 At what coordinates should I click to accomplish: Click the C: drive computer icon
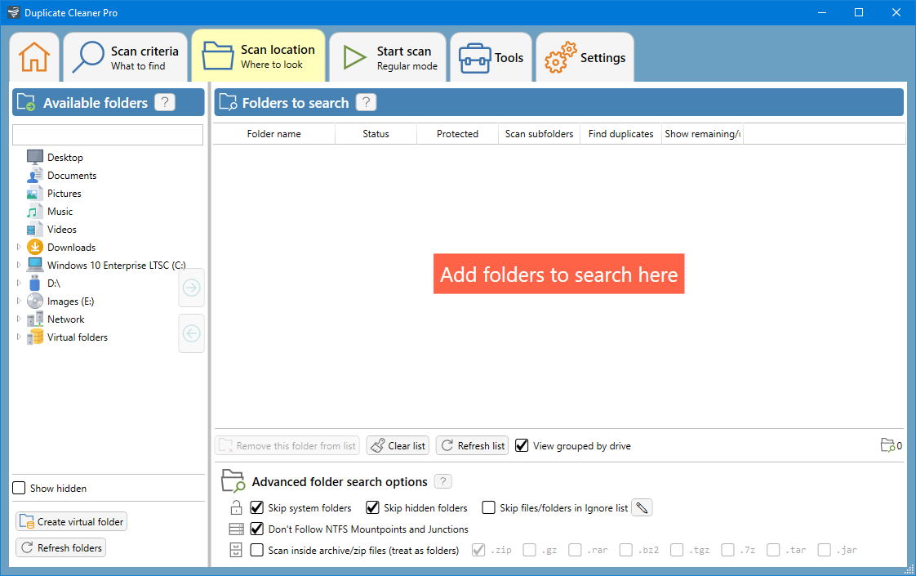pyautogui.click(x=35, y=265)
